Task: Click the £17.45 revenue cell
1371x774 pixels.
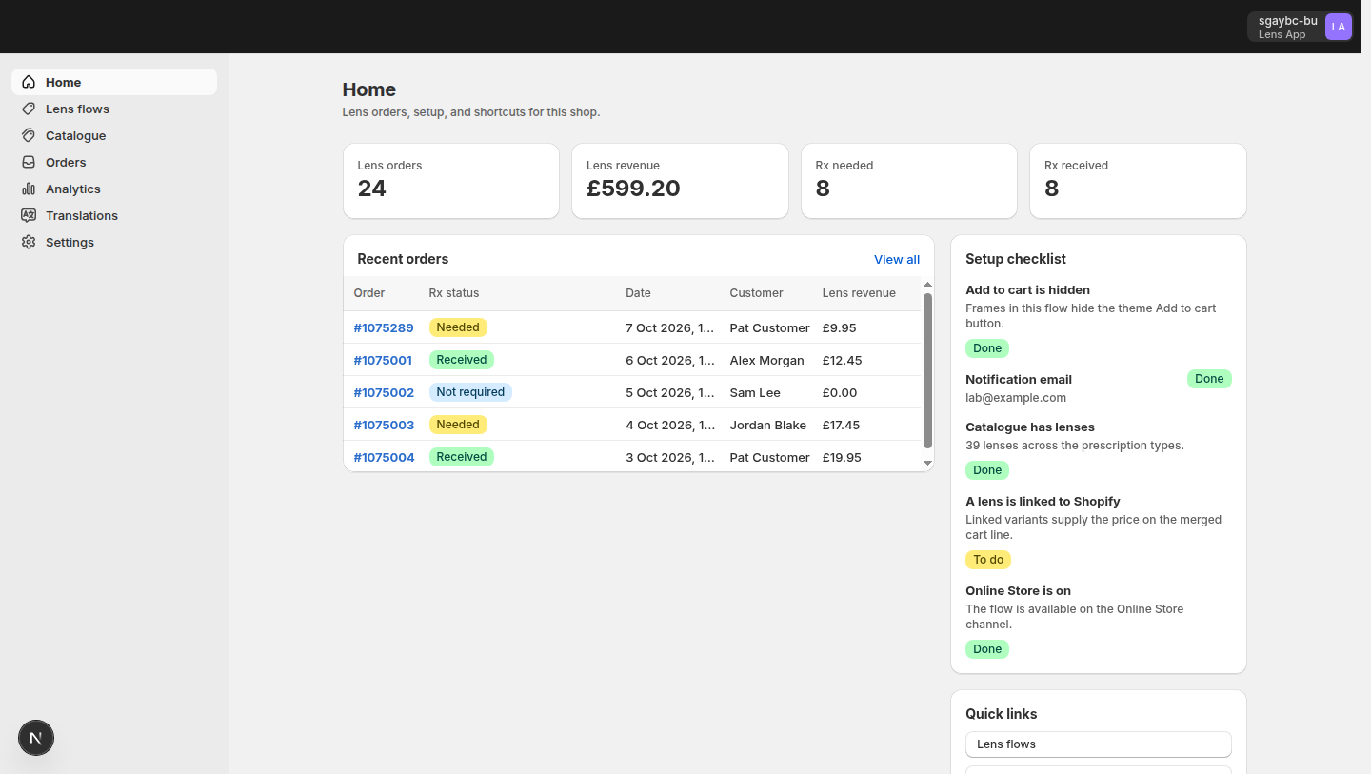Action: 842,425
